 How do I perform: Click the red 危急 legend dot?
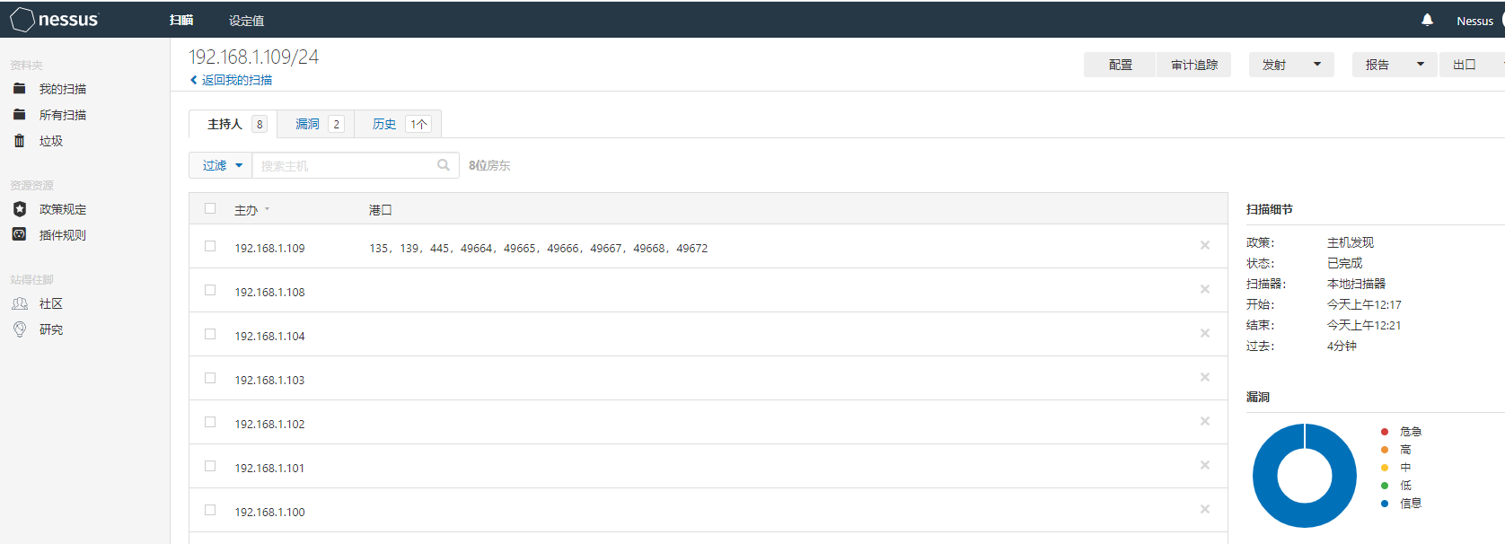pos(1385,432)
